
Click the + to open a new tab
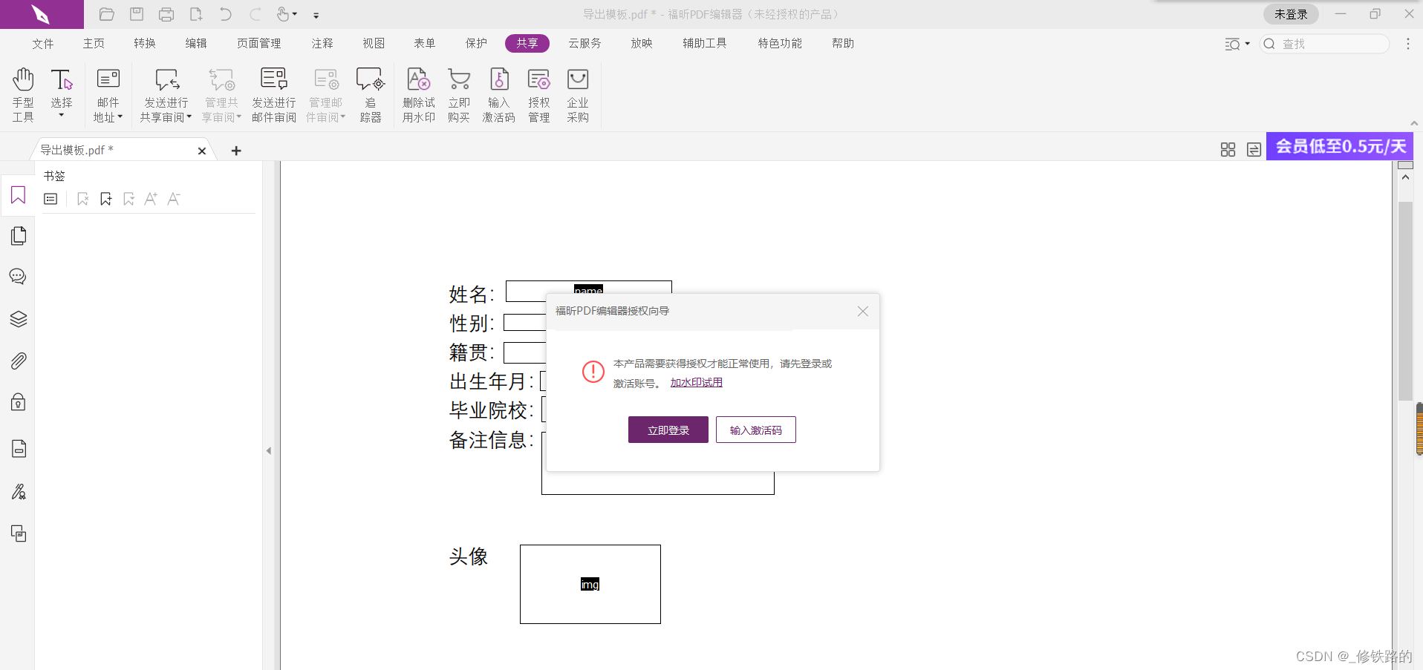[x=235, y=150]
